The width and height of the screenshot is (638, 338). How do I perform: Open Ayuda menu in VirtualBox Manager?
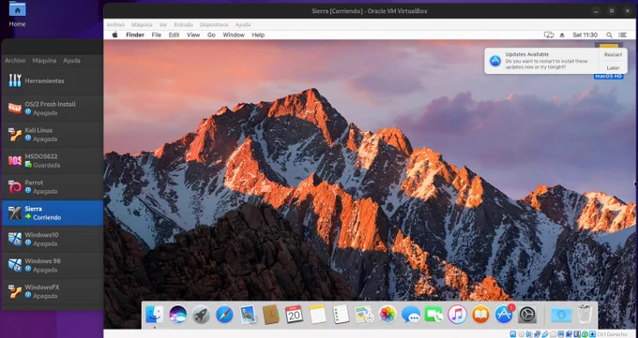[71, 61]
